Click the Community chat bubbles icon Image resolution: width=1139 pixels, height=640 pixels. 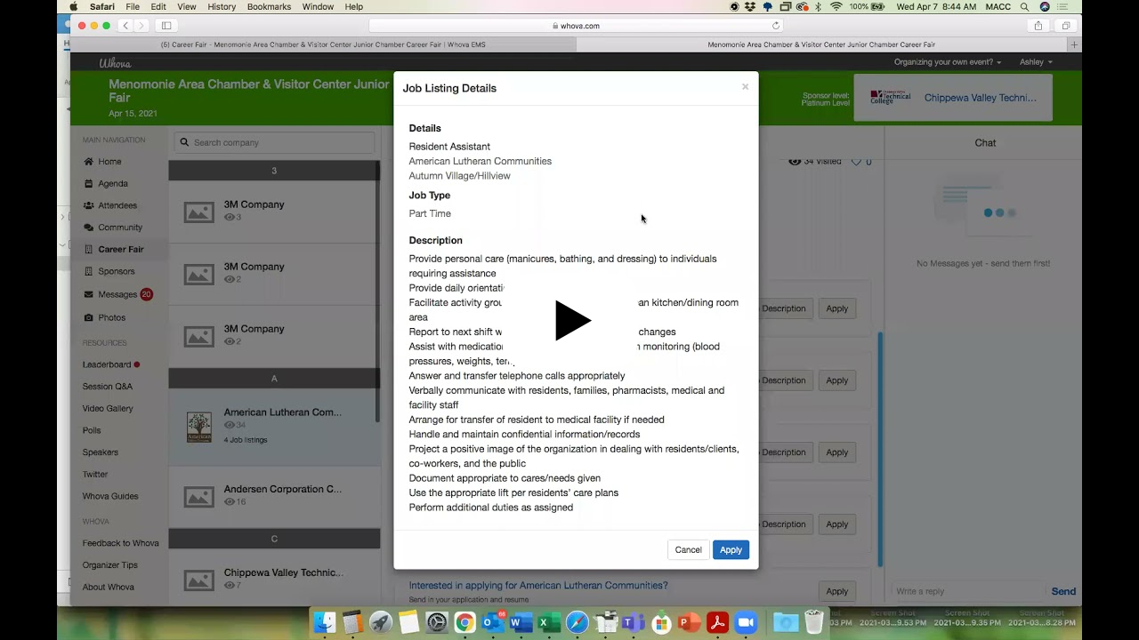tap(89, 228)
